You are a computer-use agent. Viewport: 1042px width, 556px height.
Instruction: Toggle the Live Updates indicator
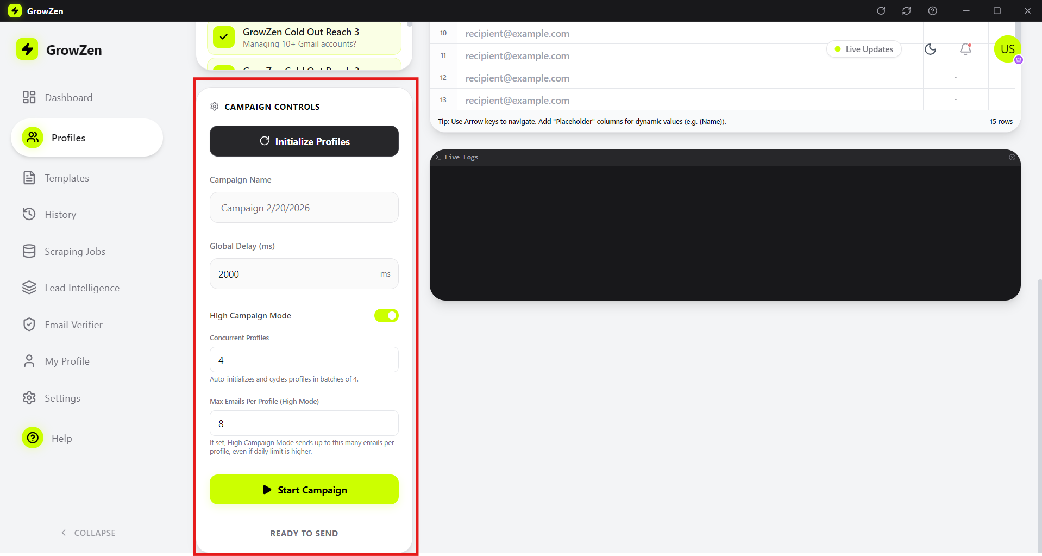point(863,49)
